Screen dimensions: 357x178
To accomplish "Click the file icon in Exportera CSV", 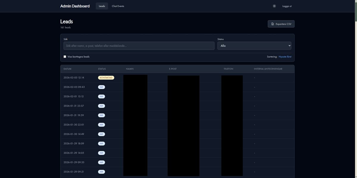I will tap(273, 24).
